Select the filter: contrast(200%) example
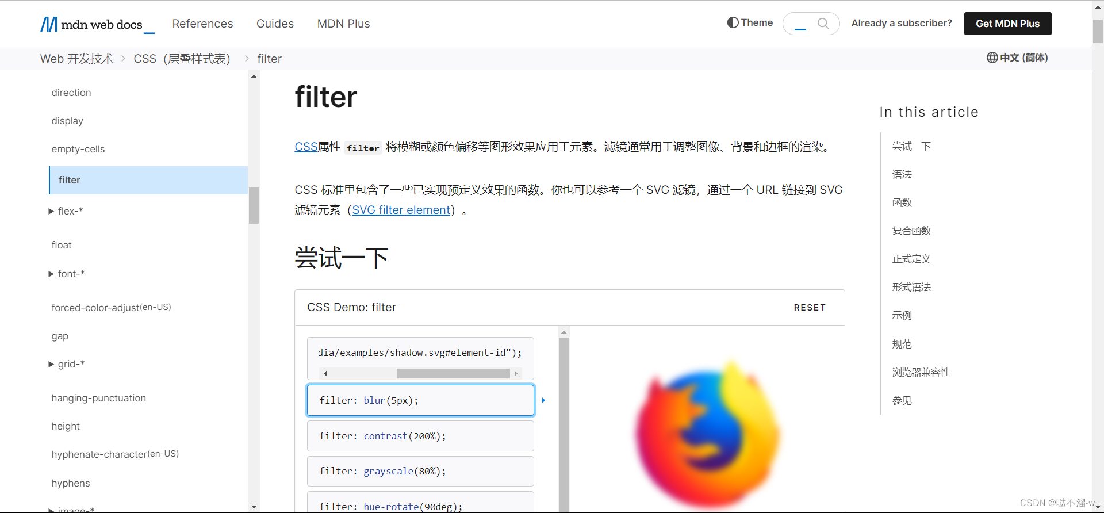Screen dimensions: 1104x513 coord(420,436)
